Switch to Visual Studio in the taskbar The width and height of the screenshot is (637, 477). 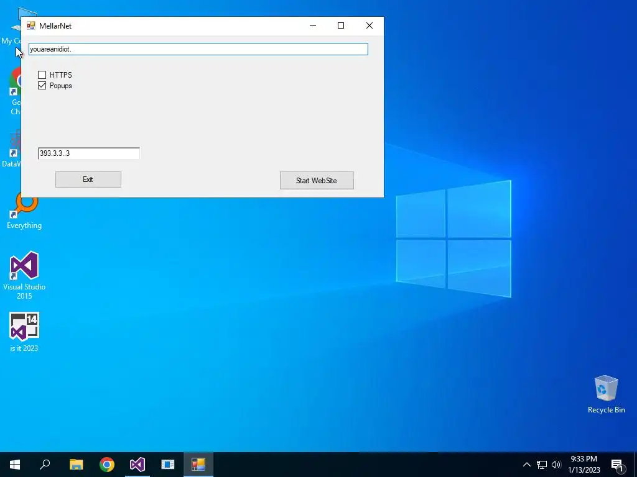tap(137, 465)
